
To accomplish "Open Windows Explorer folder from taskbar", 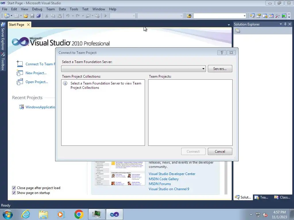I will click(43, 214).
